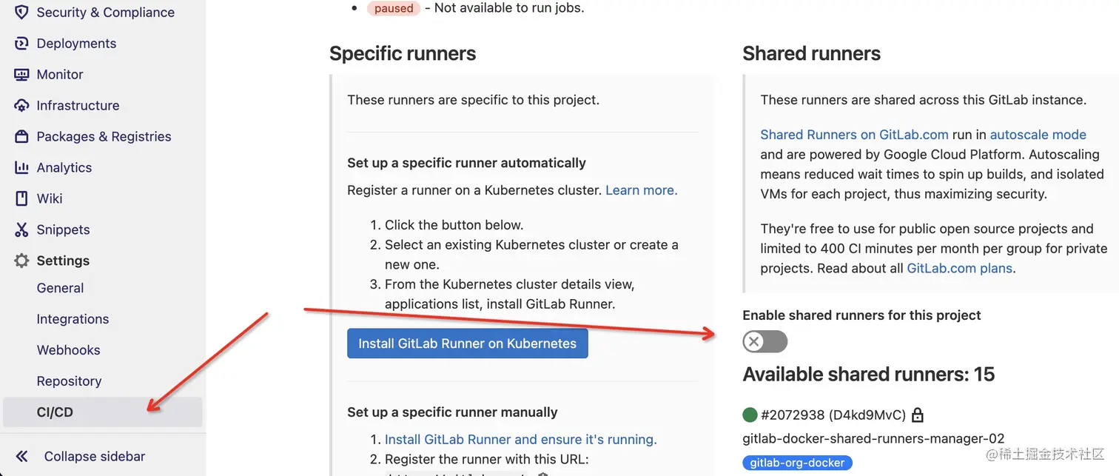Enable shared runners toggle switch
1119x476 pixels.
[765, 341]
